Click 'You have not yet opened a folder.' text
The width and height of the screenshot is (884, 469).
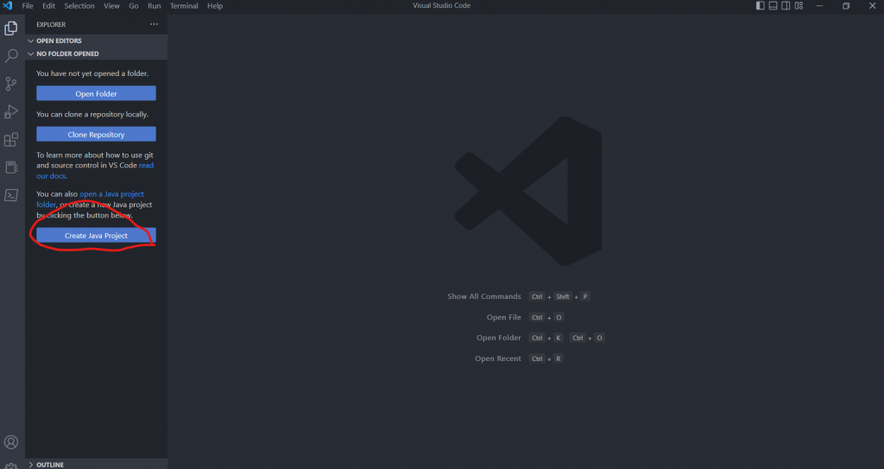click(92, 73)
